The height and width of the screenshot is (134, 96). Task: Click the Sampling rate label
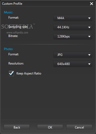(x=18, y=27)
